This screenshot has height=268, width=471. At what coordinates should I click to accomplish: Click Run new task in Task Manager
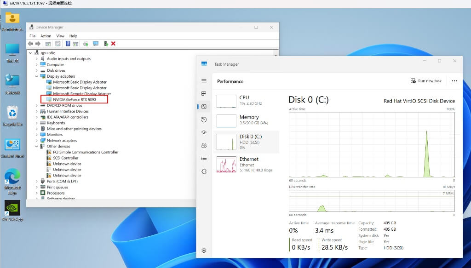pos(426,81)
